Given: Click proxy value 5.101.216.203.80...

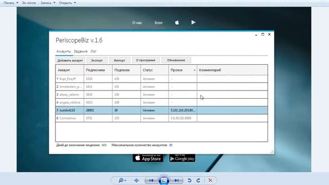Looking at the screenshot, I should click(183, 110).
